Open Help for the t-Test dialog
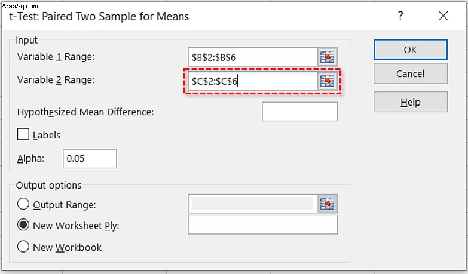Image resolution: width=468 pixels, height=274 pixels. pos(411,102)
